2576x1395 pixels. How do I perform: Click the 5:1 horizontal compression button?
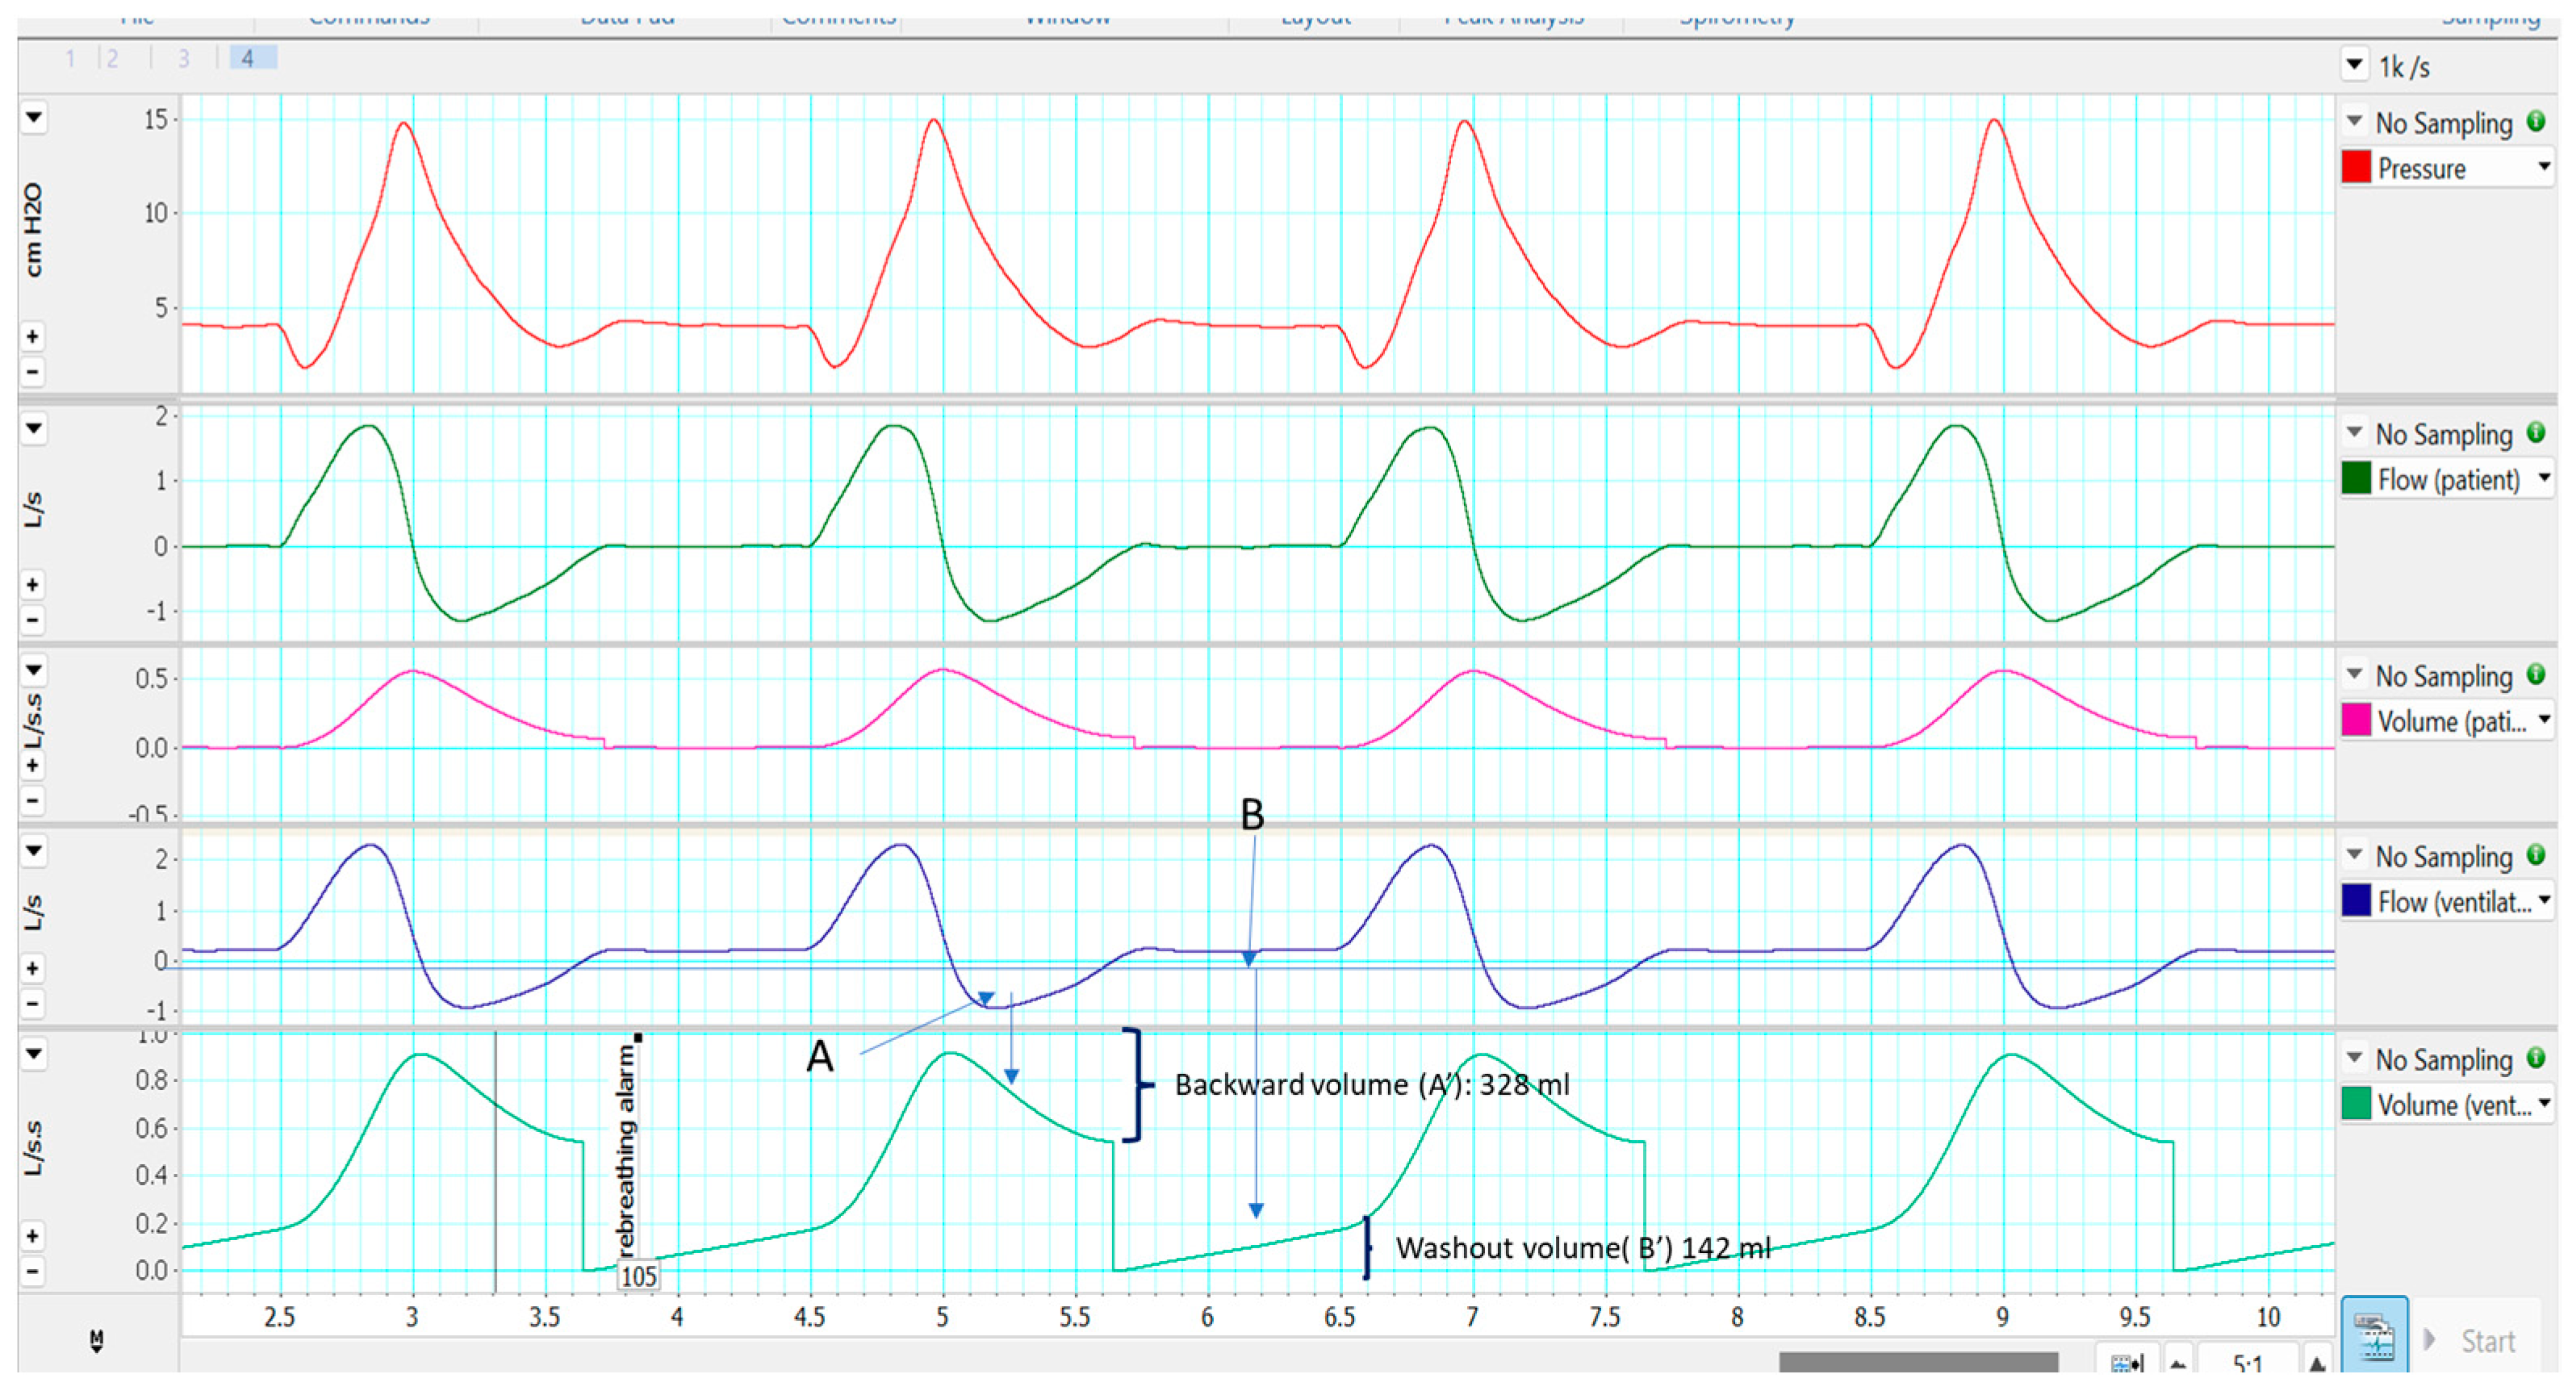(2247, 1363)
